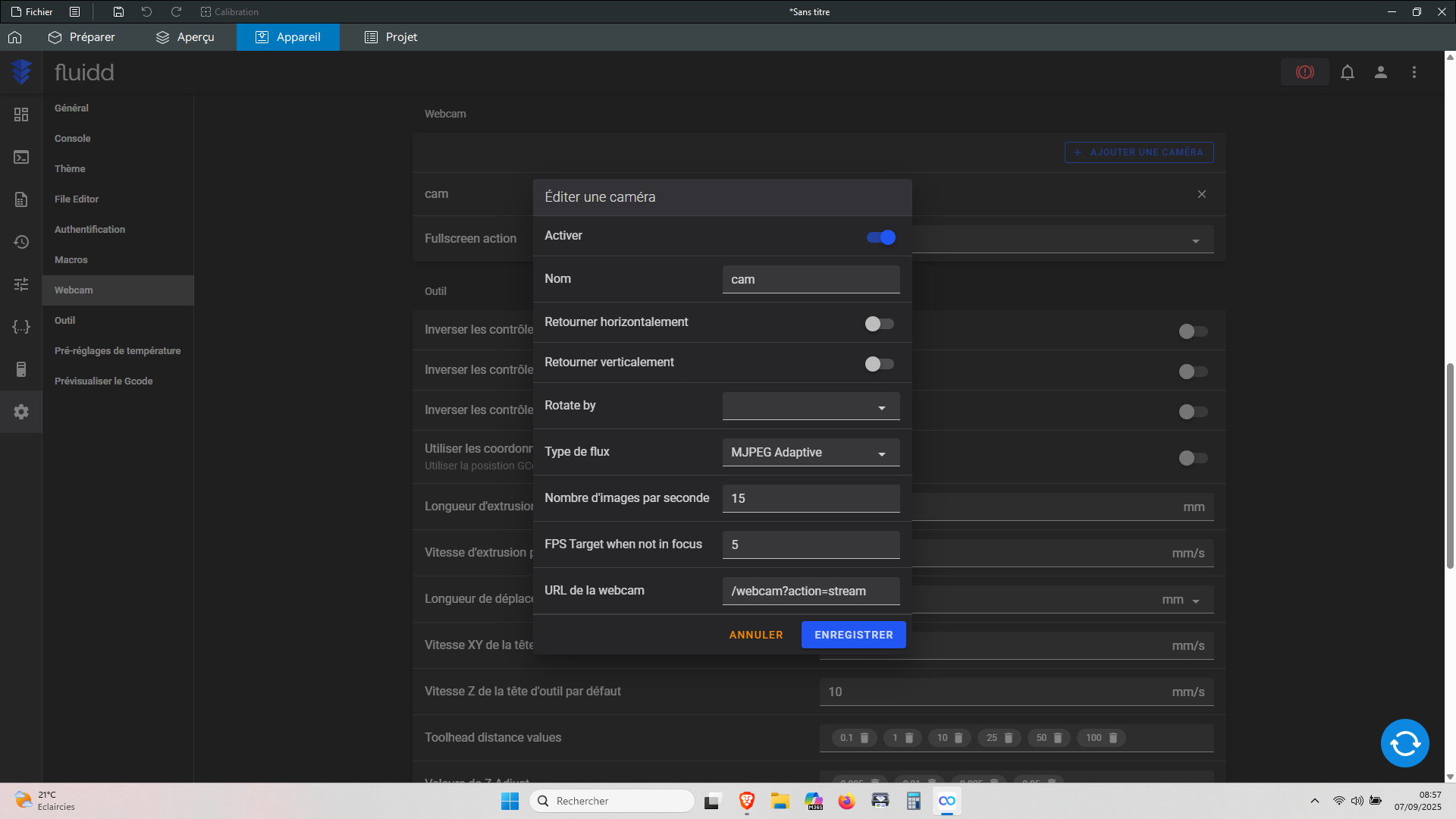The height and width of the screenshot is (819, 1456).
Task: Select Macros in the settings menu
Action: pos(71,260)
